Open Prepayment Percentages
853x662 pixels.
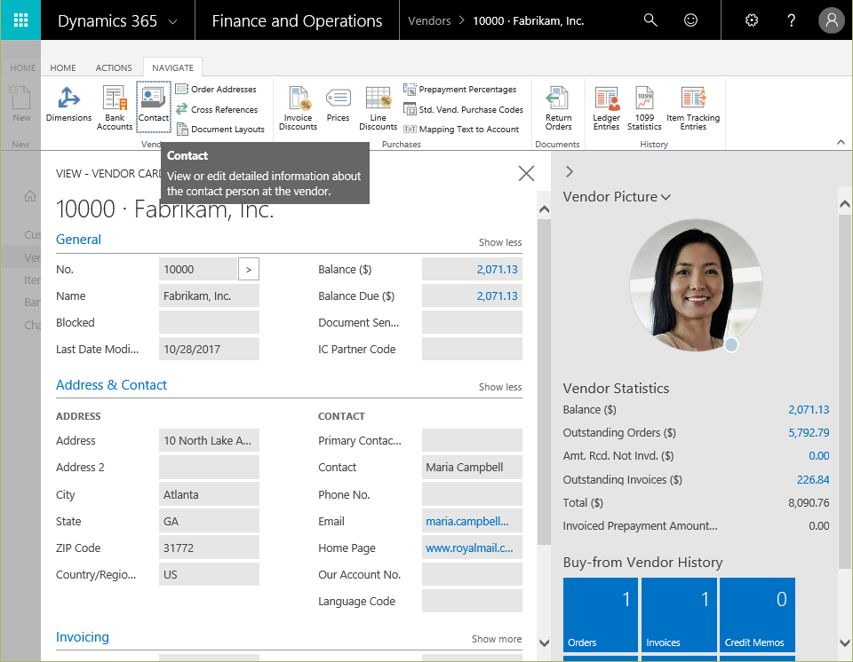[x=460, y=89]
